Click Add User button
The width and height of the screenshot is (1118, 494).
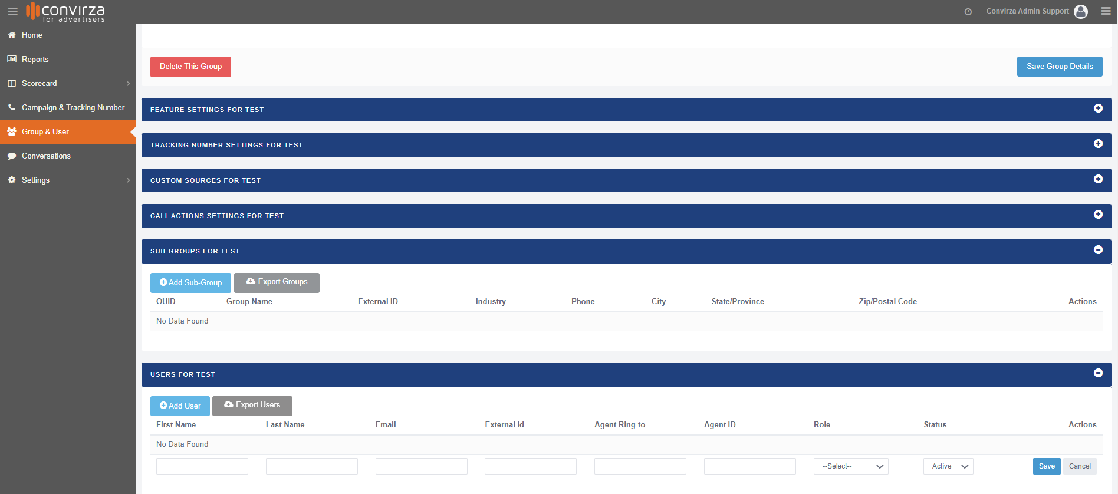click(x=180, y=406)
